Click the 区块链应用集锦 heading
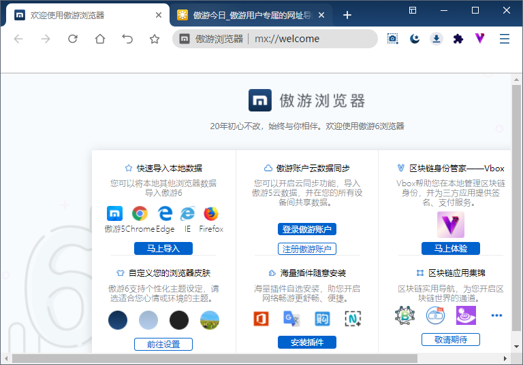Image resolution: width=523 pixels, height=365 pixels. pyautogui.click(x=457, y=273)
